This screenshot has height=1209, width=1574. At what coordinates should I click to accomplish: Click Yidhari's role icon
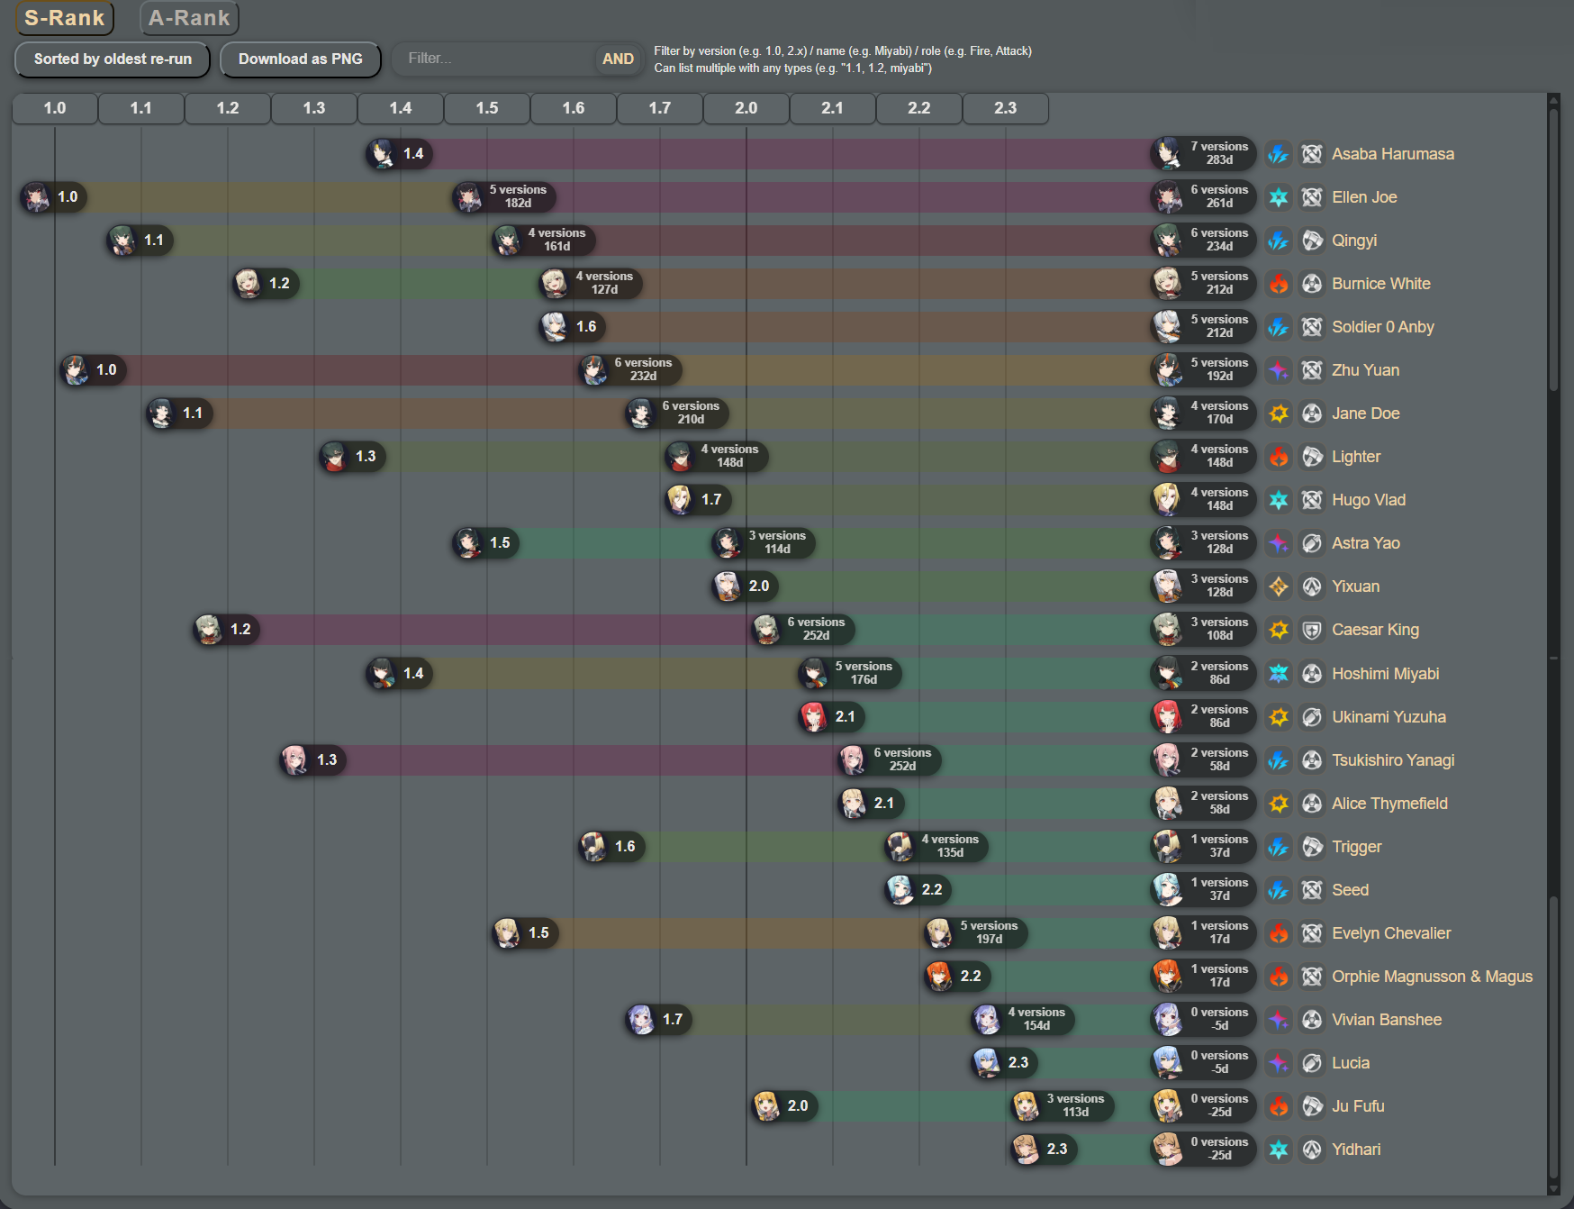coord(1313,1150)
